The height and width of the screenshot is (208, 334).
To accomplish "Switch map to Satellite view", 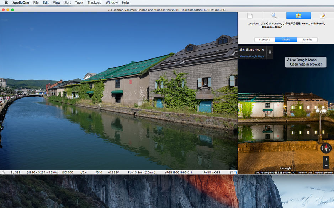I will coord(307,40).
